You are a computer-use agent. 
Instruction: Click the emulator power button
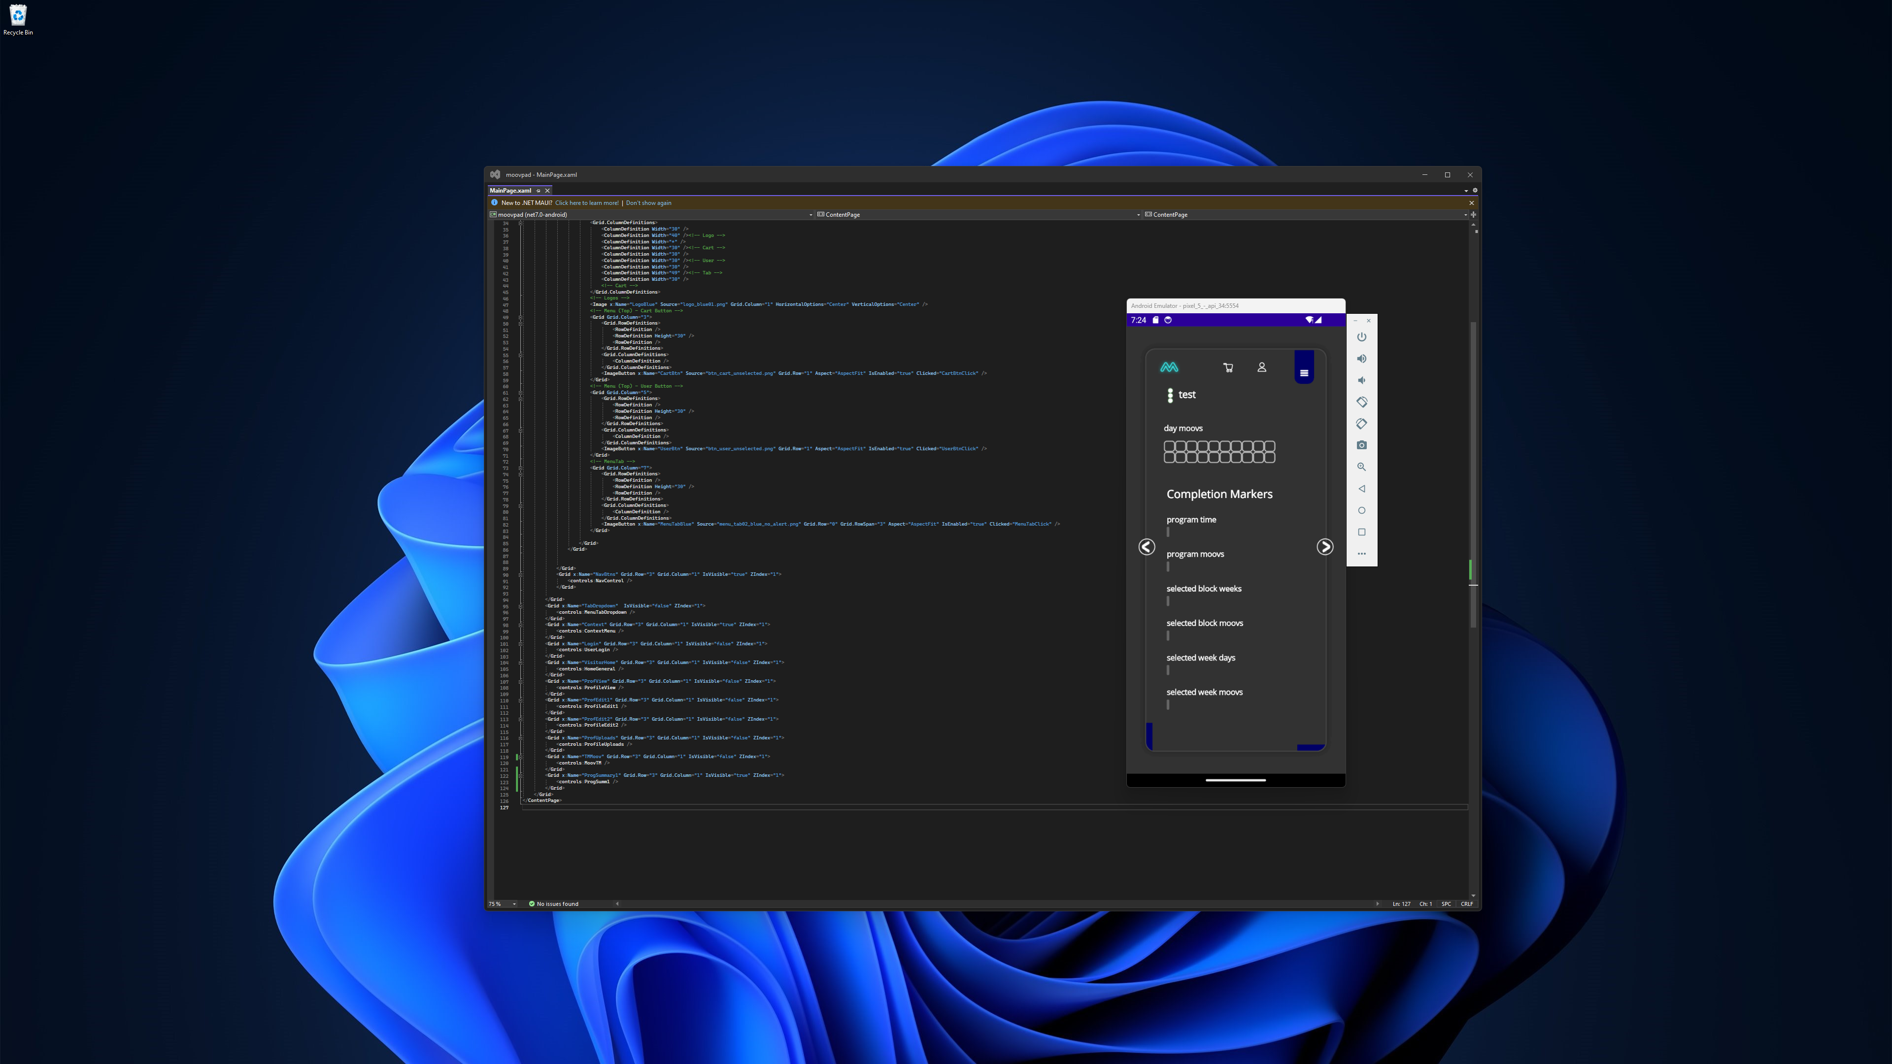pyautogui.click(x=1362, y=337)
